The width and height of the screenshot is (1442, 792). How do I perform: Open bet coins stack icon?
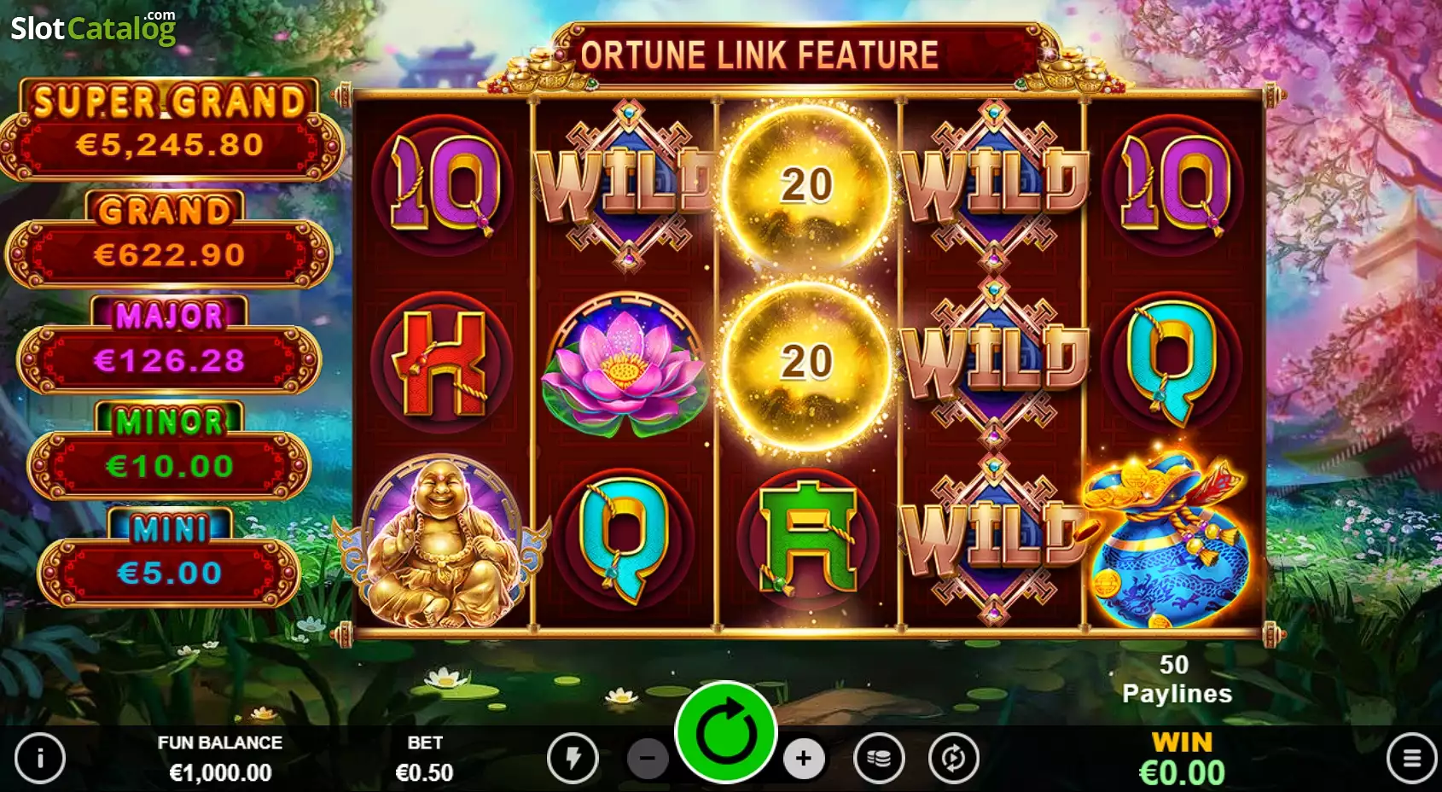click(879, 757)
